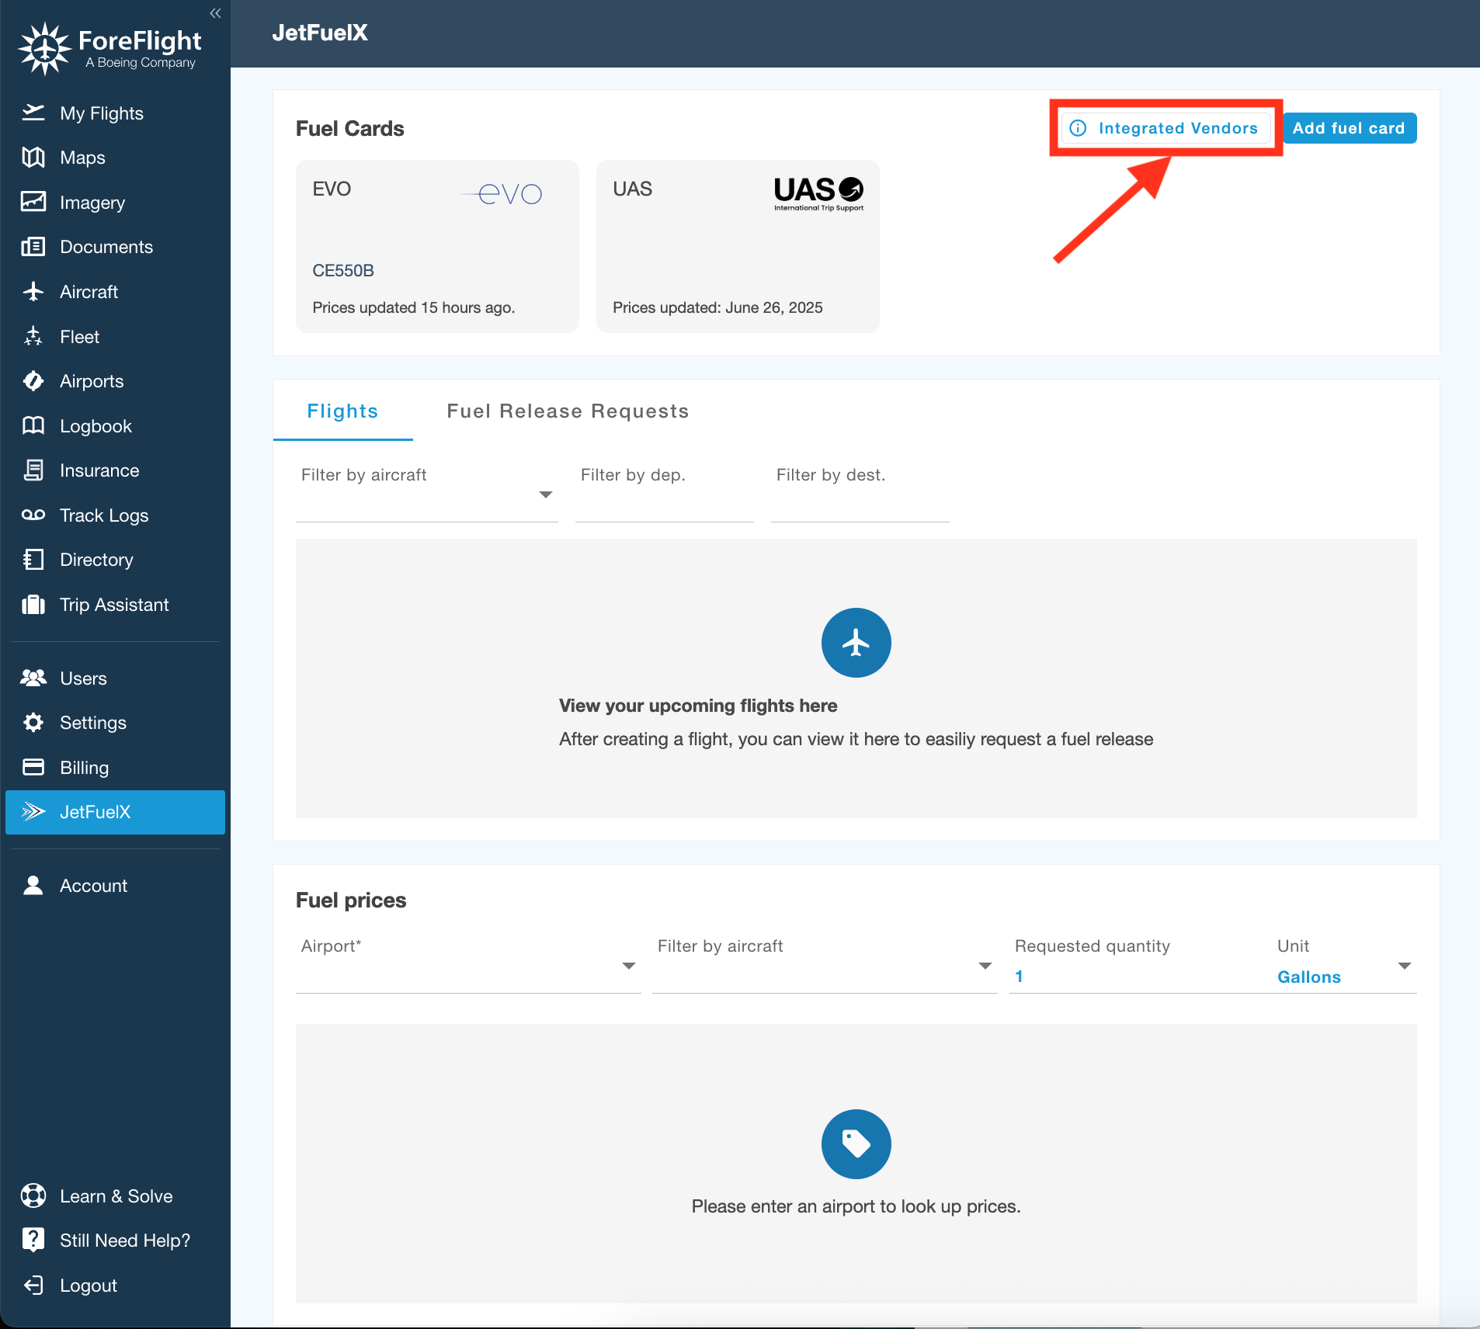Select Trip Assistant in sidebar

pos(114,605)
